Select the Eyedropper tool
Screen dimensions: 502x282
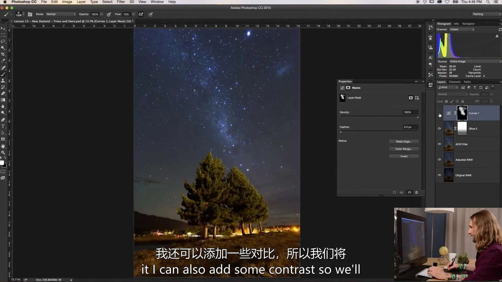(x=3, y=61)
